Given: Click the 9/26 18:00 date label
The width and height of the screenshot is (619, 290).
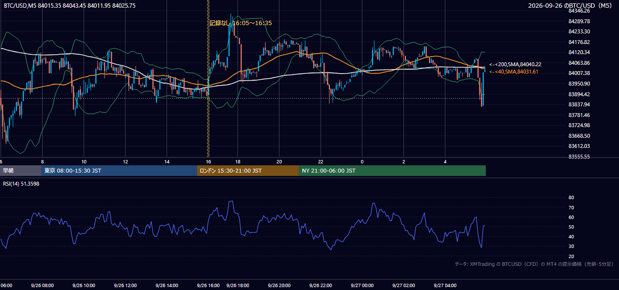Looking at the screenshot, I should coord(238,286).
